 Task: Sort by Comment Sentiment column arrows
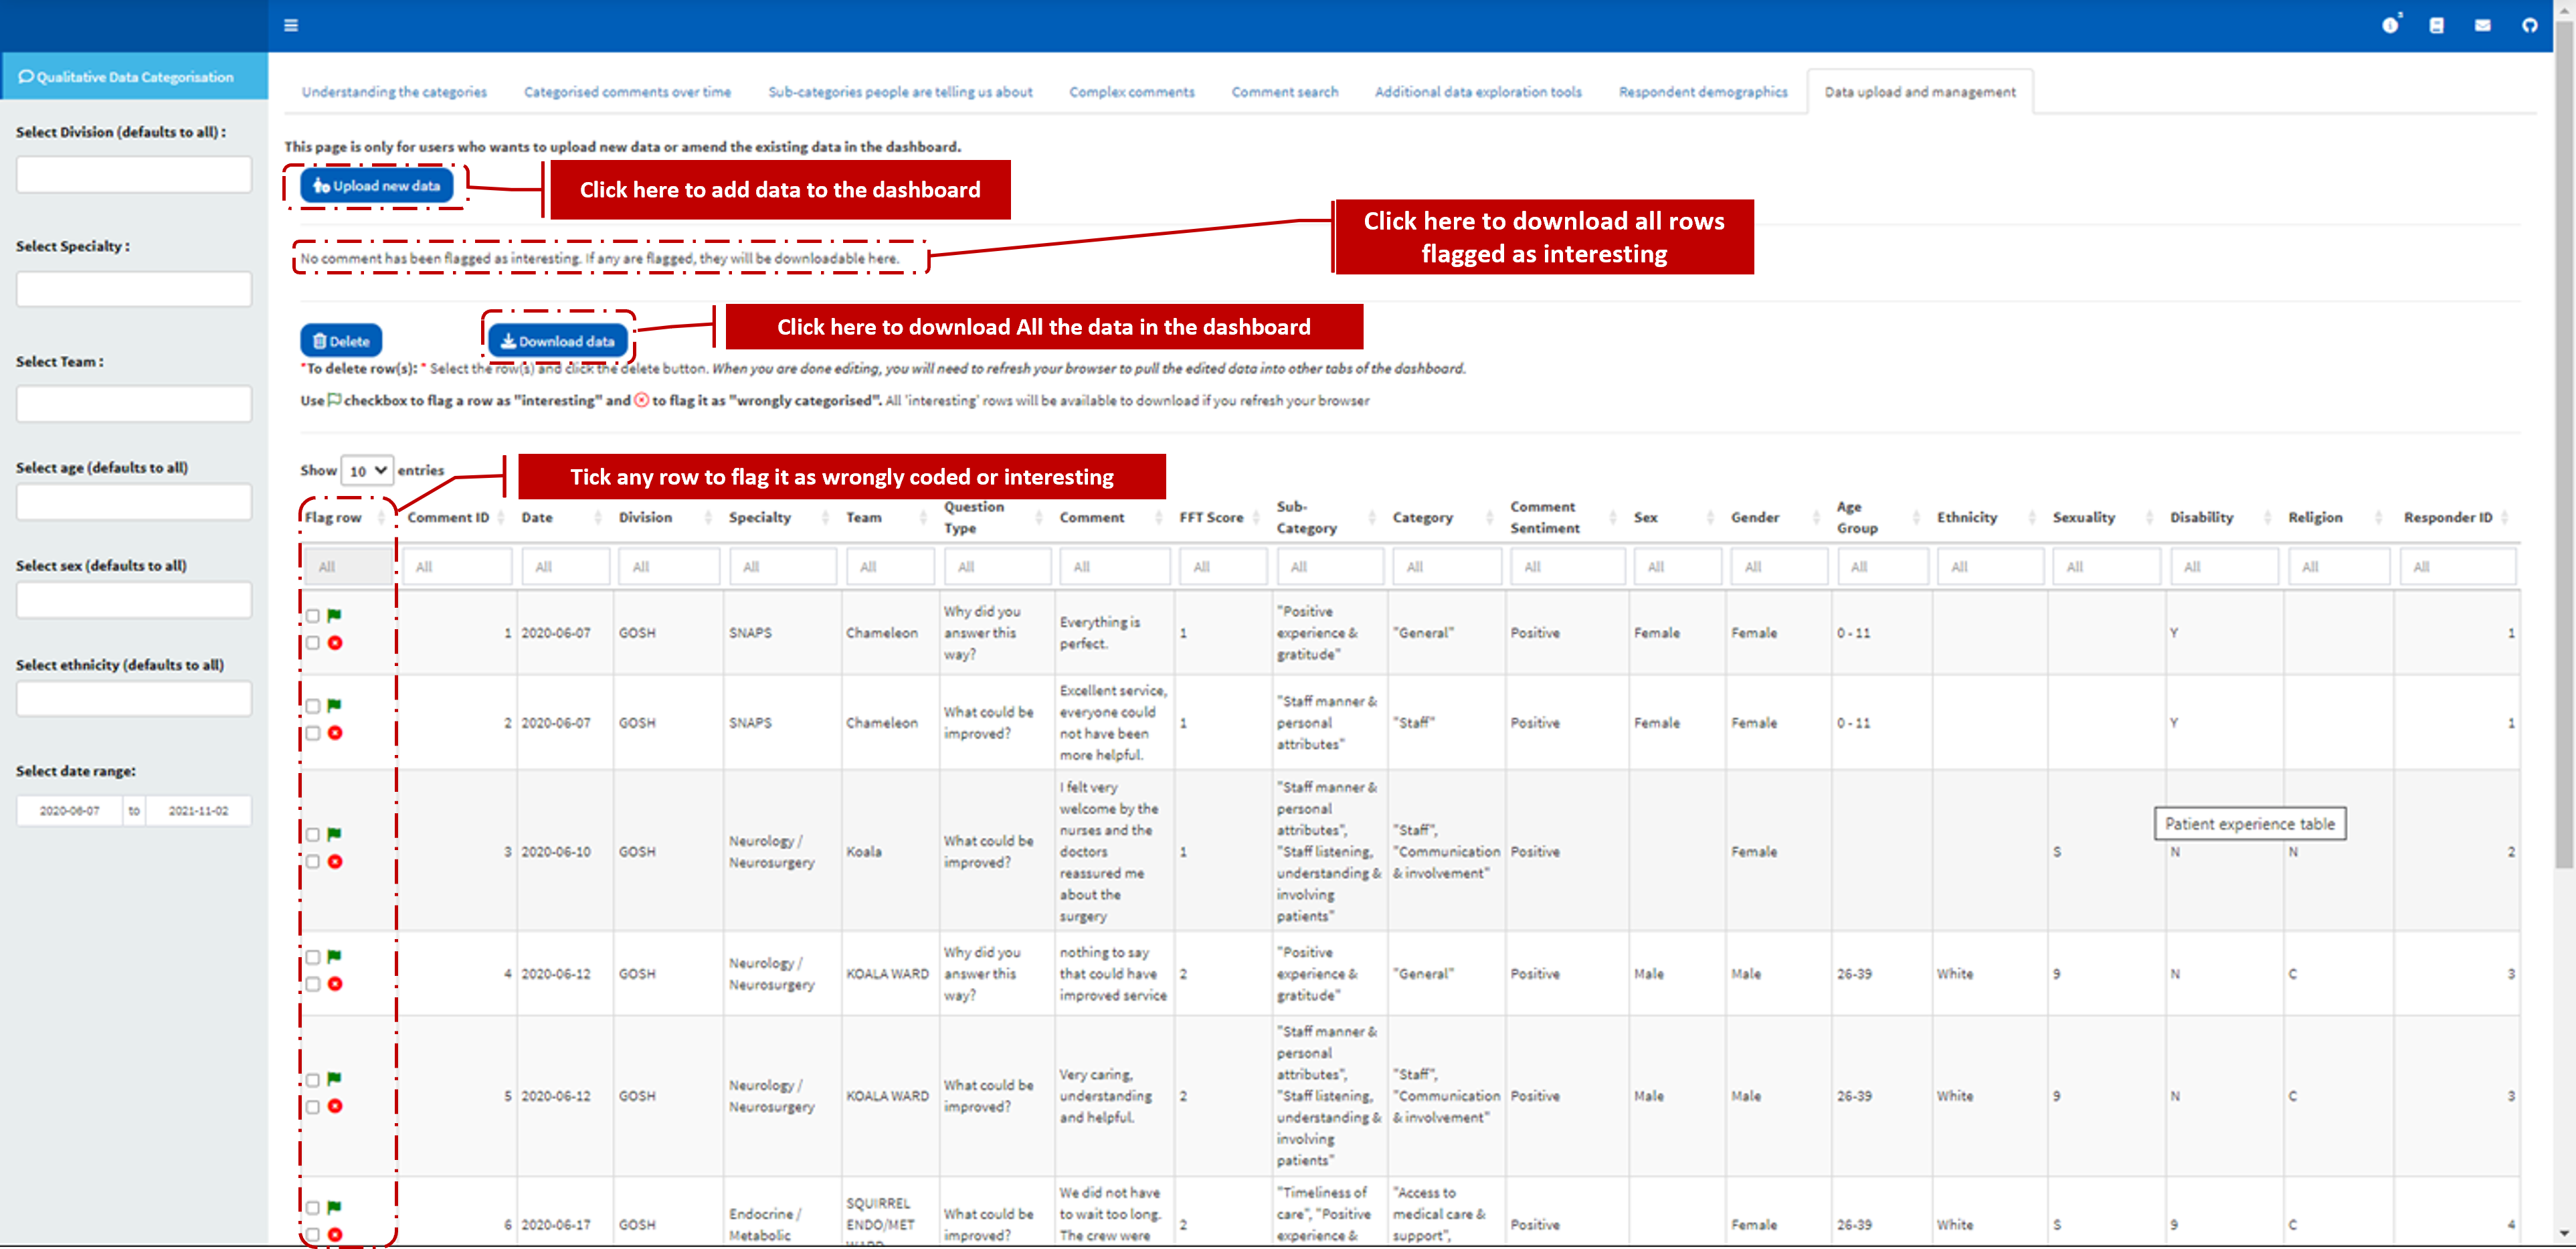[x=1613, y=518]
